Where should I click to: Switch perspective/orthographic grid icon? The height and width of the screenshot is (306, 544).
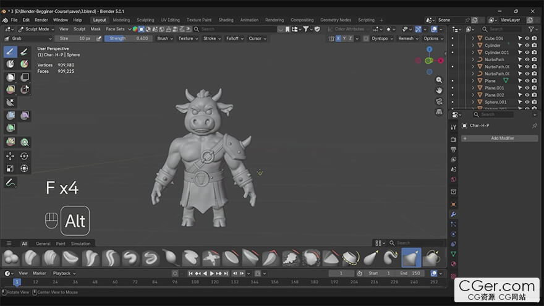(440, 112)
